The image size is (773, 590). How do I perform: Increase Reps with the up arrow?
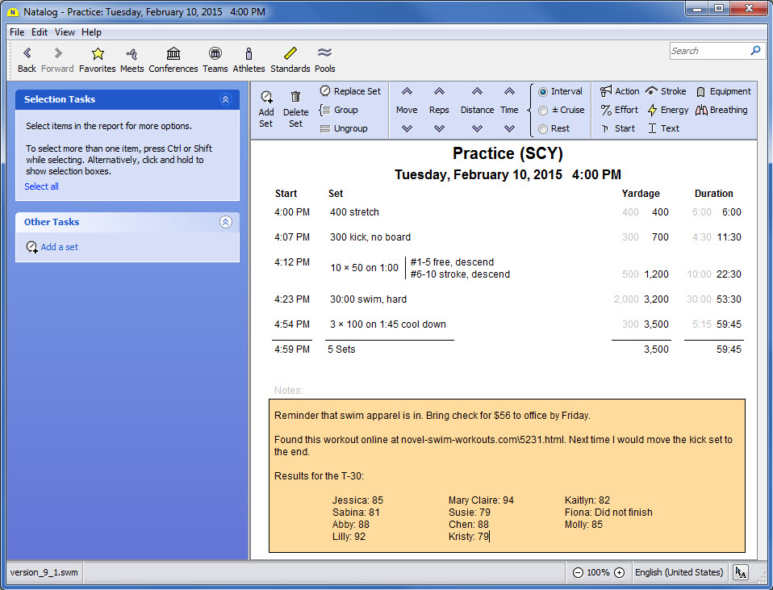439,92
